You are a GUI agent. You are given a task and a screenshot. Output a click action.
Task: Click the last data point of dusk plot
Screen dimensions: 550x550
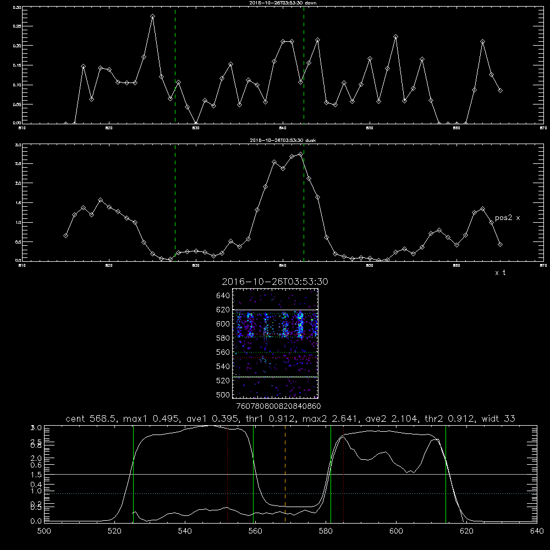tap(500, 245)
